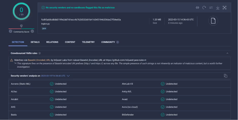The image size is (238, 120).
Task: Click the Arcabit vendor name
Action: (14, 99)
